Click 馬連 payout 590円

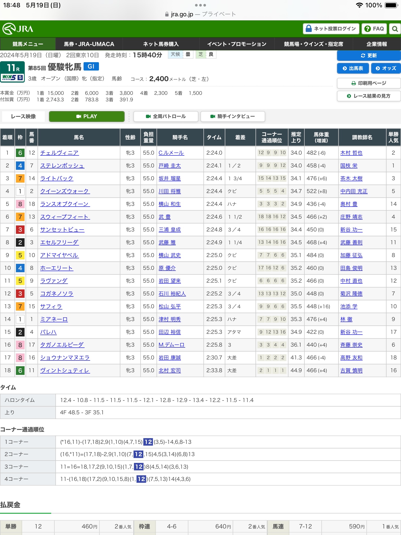[x=357, y=526]
